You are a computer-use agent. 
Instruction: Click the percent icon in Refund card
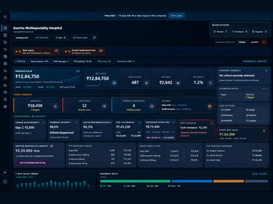click(210, 83)
